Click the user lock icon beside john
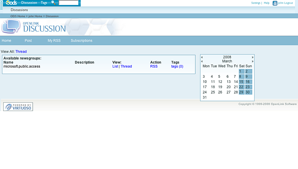Image resolution: width=298 pixels, height=169 pixels. [275, 3]
